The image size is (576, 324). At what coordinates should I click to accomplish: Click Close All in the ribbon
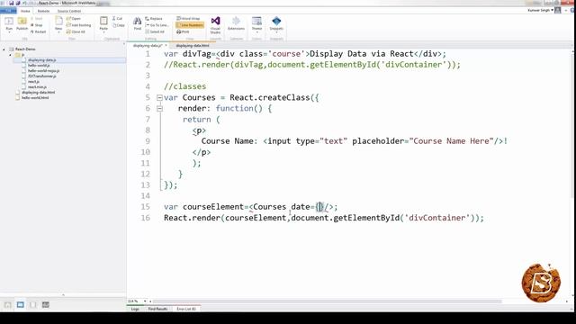point(76,32)
